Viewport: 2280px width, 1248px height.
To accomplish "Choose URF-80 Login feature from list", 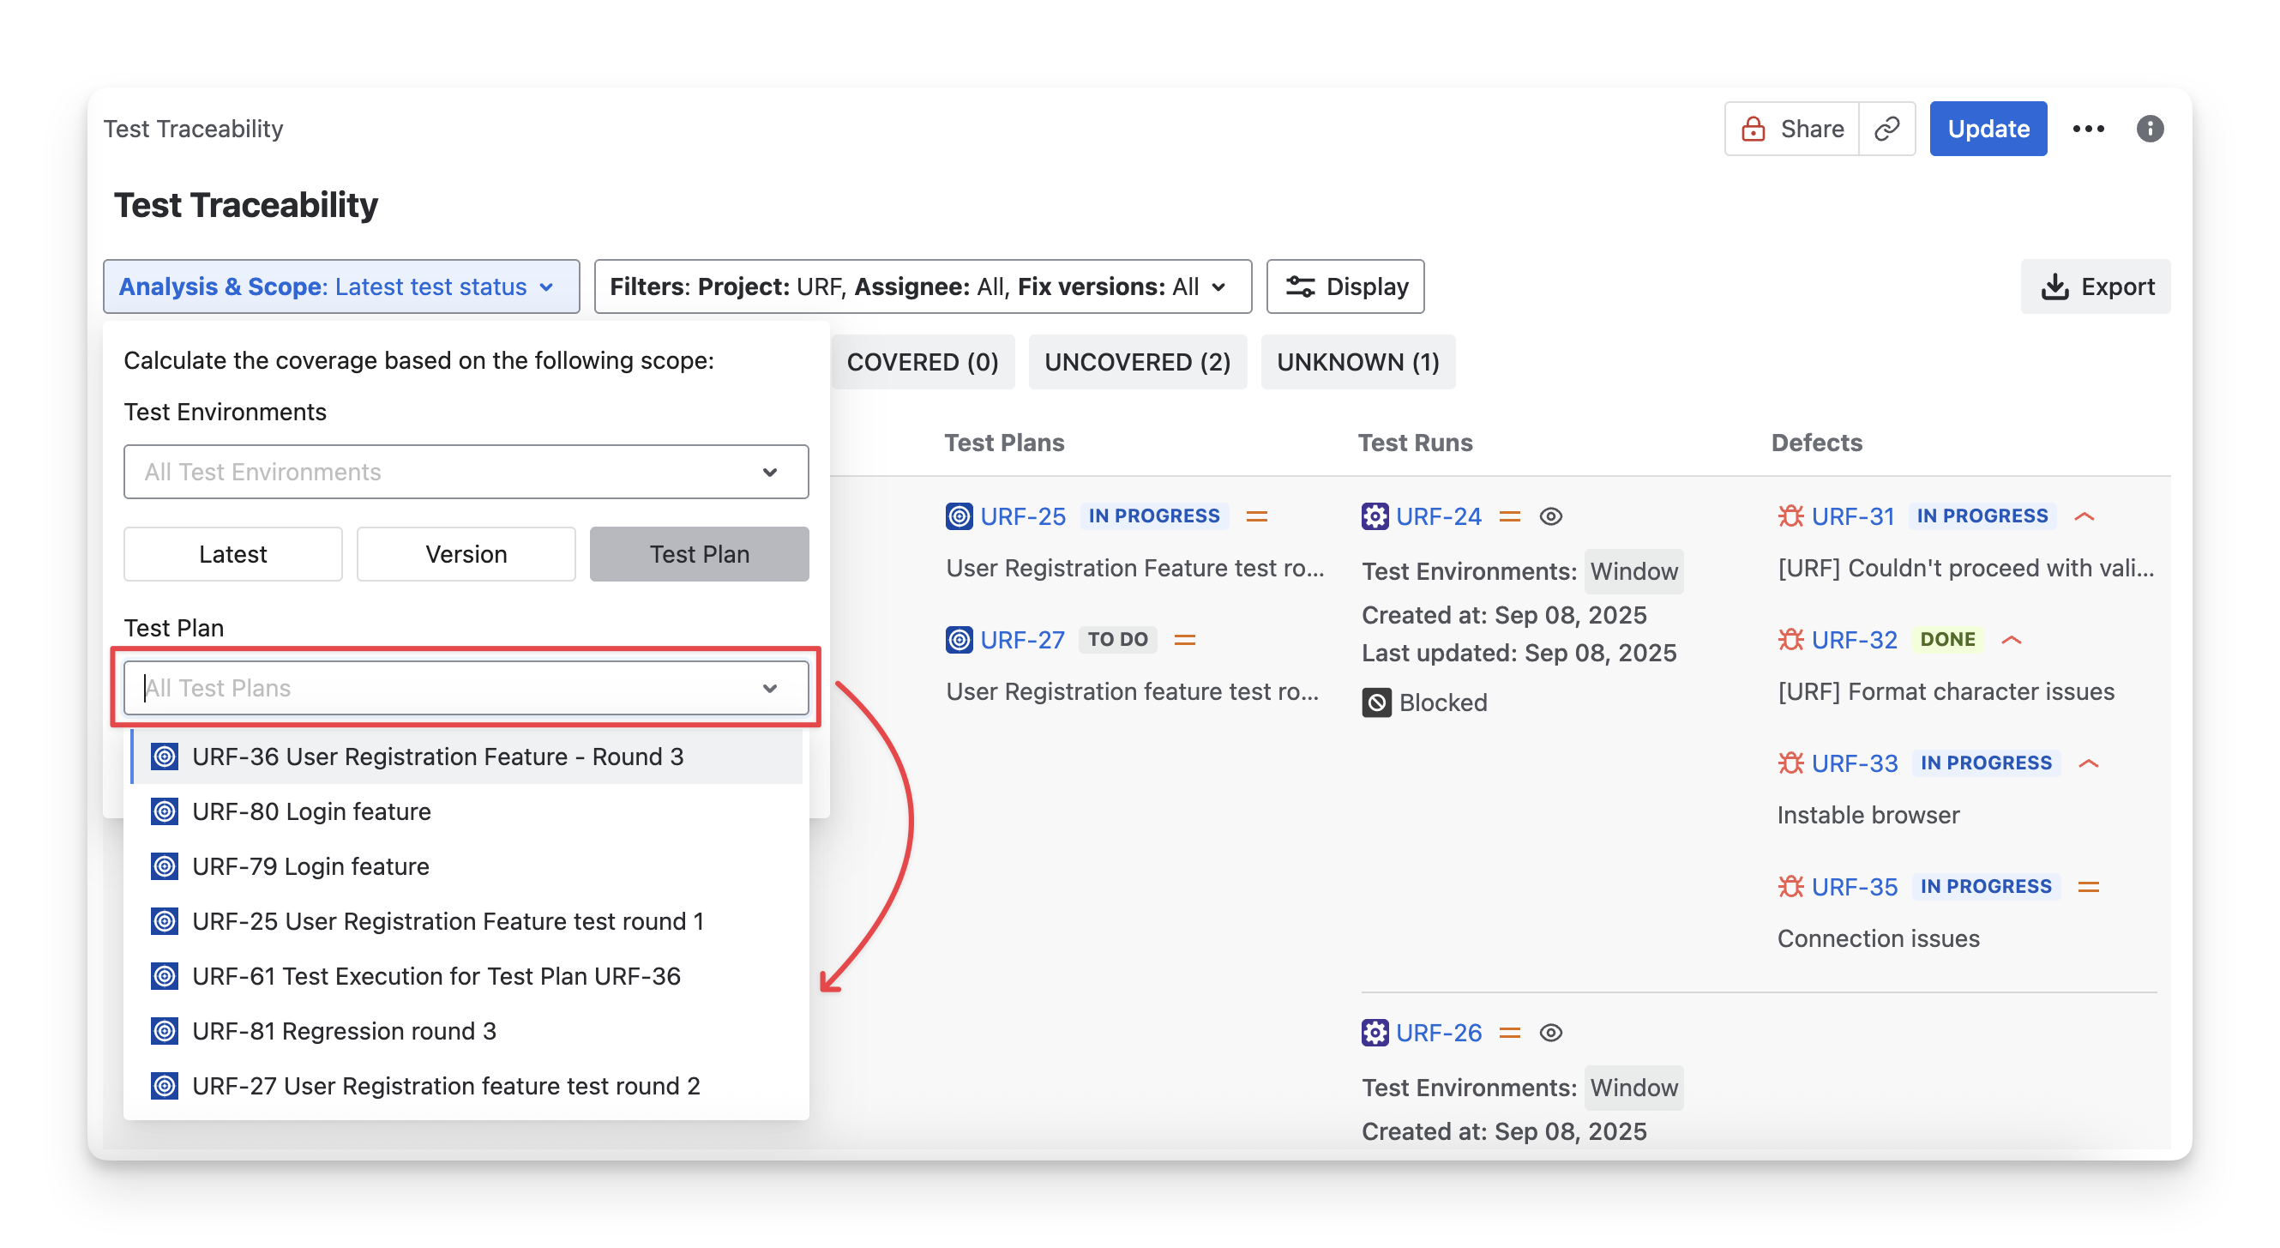I will 310,811.
